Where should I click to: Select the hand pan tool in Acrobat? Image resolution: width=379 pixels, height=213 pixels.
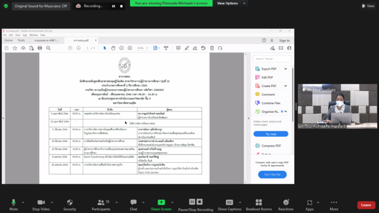113,48
